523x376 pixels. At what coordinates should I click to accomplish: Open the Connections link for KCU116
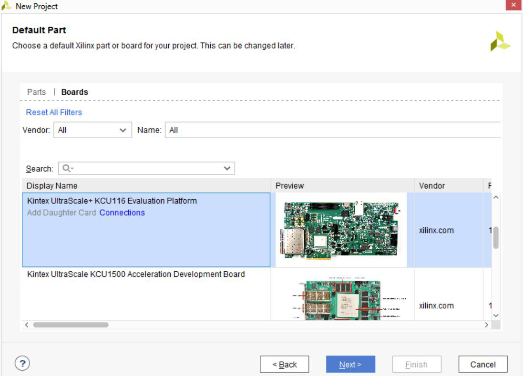pyautogui.click(x=122, y=213)
